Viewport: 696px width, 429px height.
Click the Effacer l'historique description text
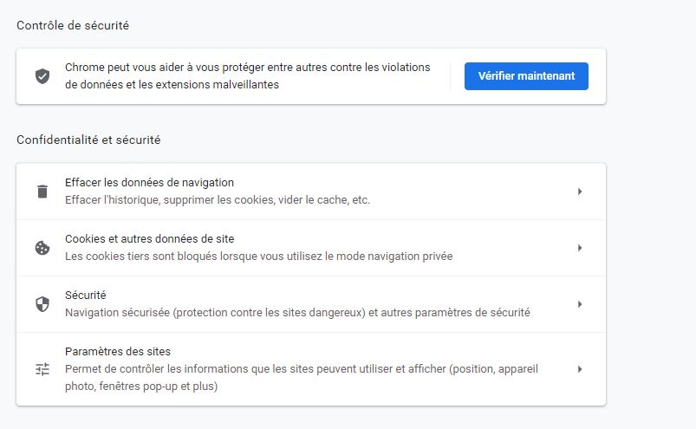click(x=218, y=200)
